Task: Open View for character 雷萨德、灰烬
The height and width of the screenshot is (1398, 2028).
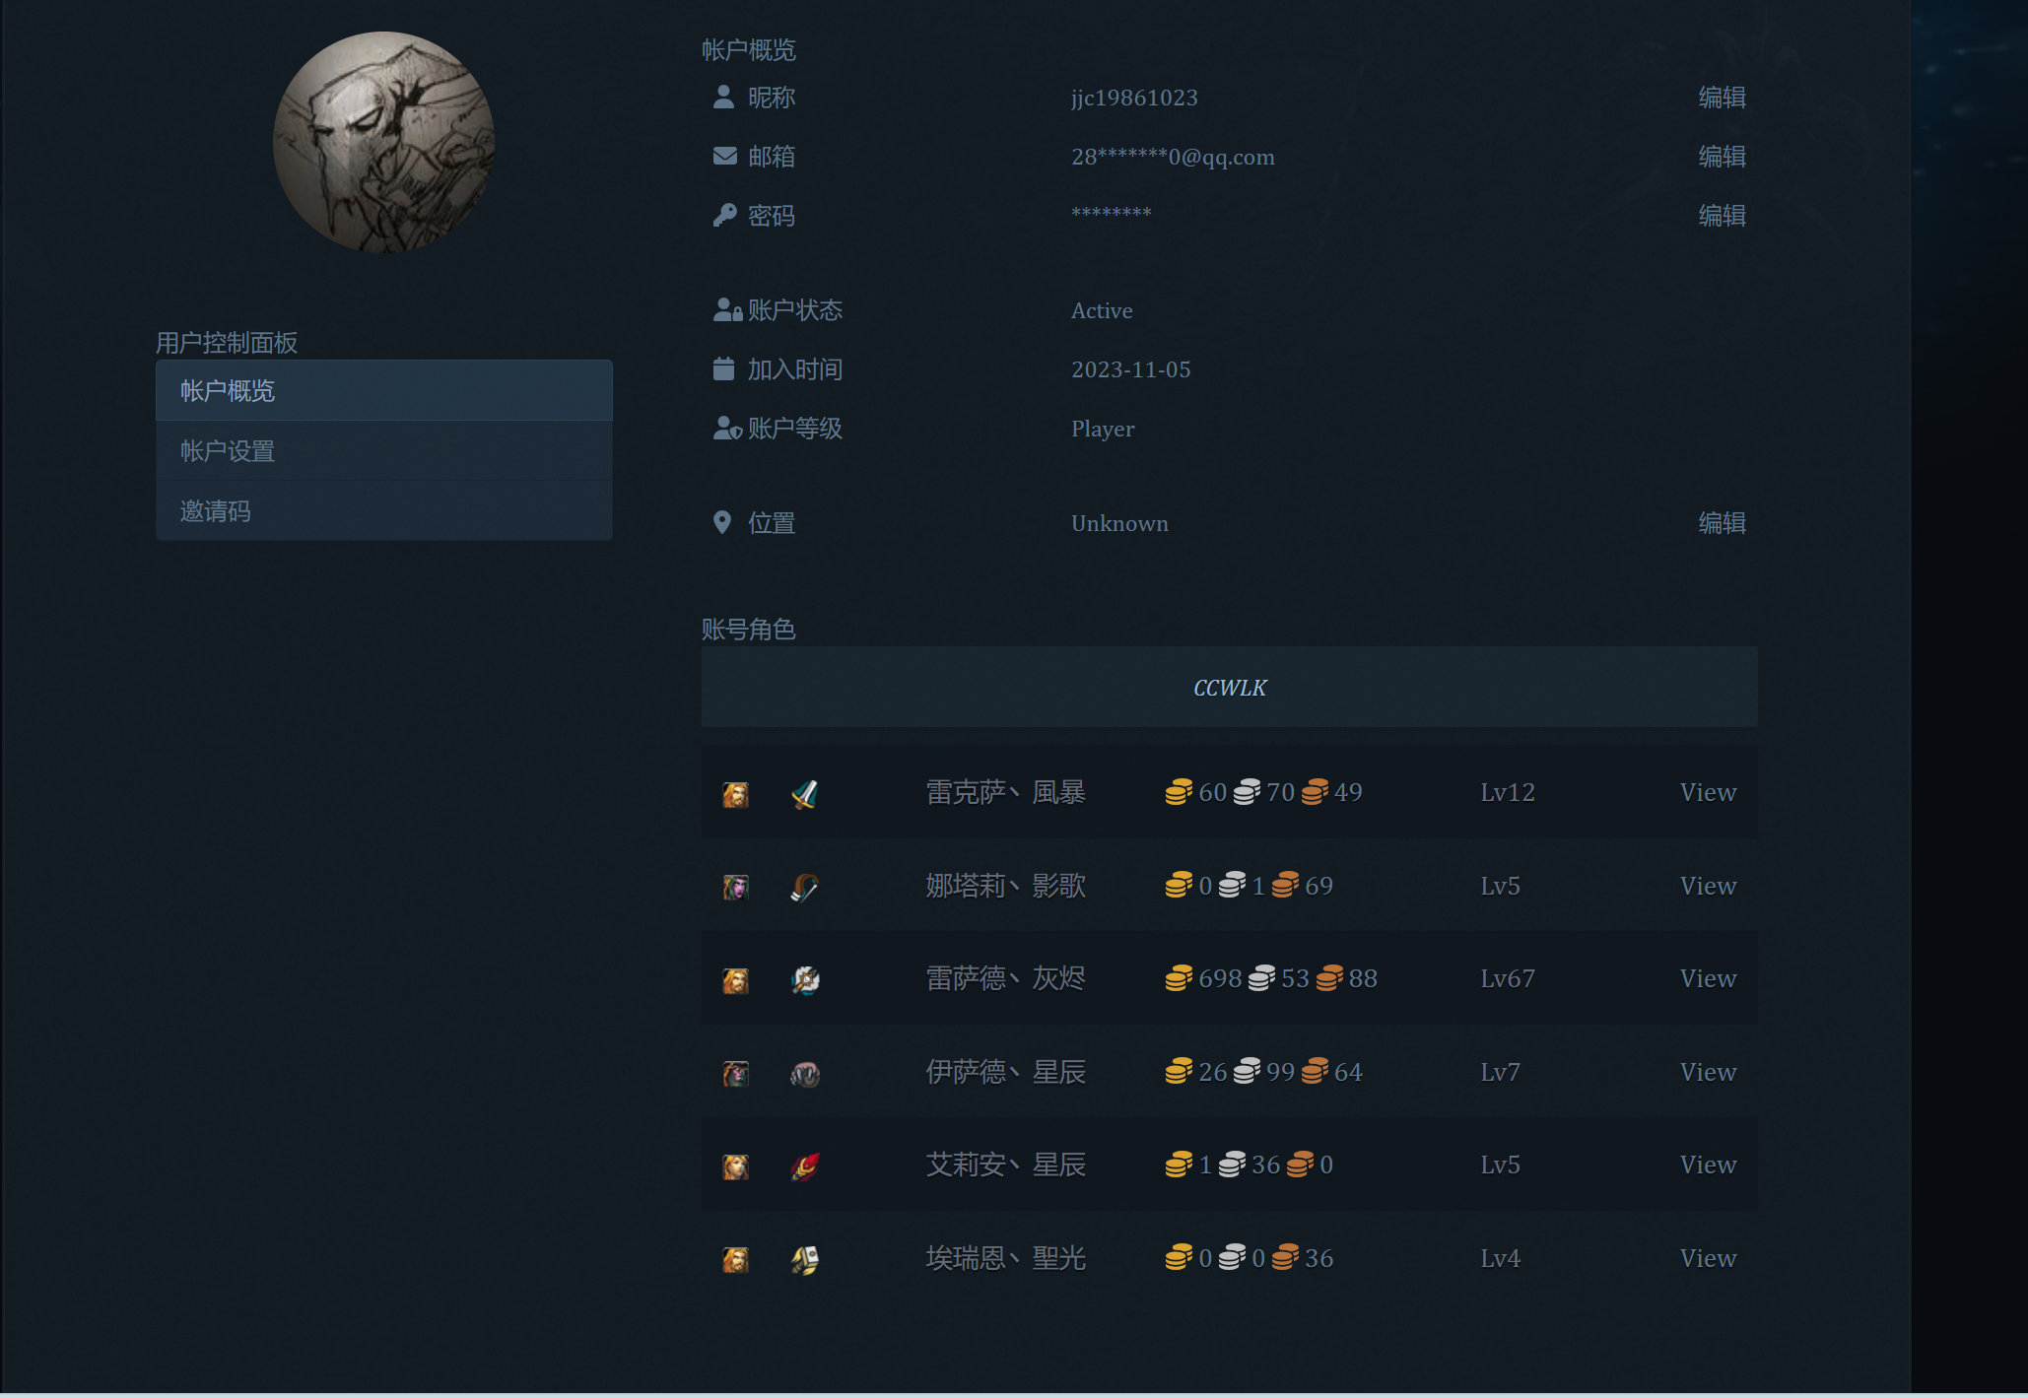Action: point(1708,978)
